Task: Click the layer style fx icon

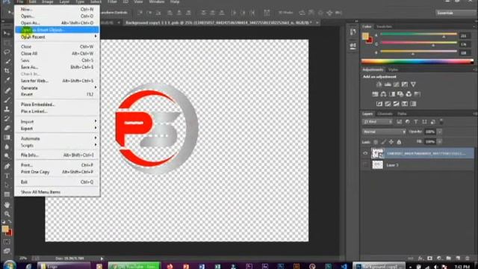Action: tap(420, 259)
